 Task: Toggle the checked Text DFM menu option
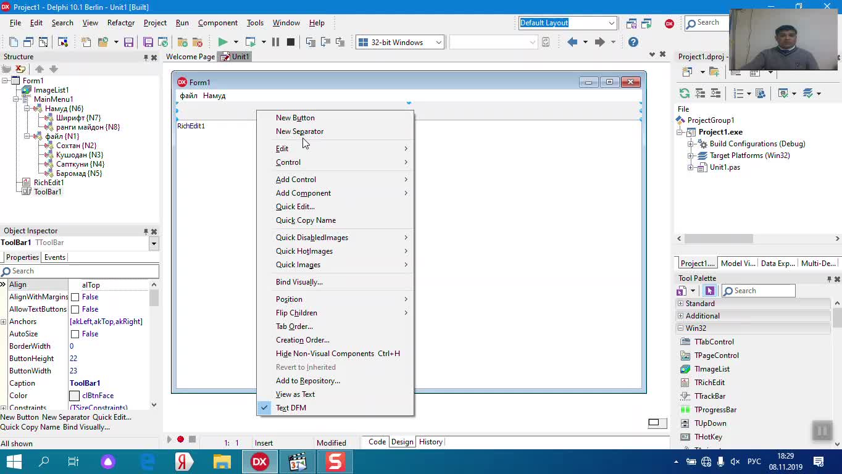(335, 408)
